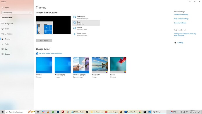
Task: Click the network icon in system tray
Action: coord(184,112)
